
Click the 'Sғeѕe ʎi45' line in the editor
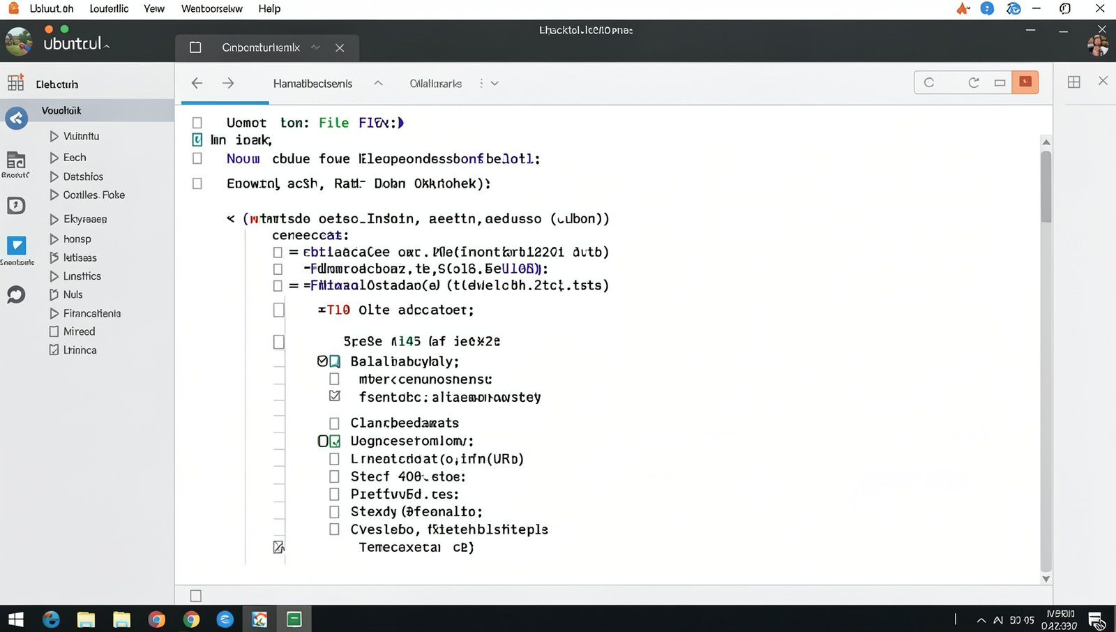tap(422, 341)
